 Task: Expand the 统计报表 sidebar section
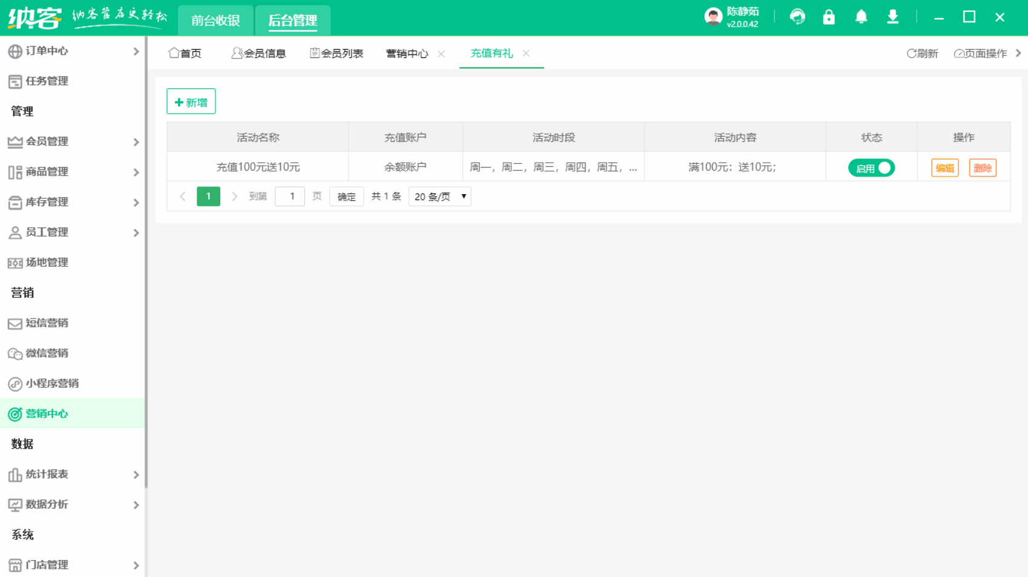click(47, 474)
